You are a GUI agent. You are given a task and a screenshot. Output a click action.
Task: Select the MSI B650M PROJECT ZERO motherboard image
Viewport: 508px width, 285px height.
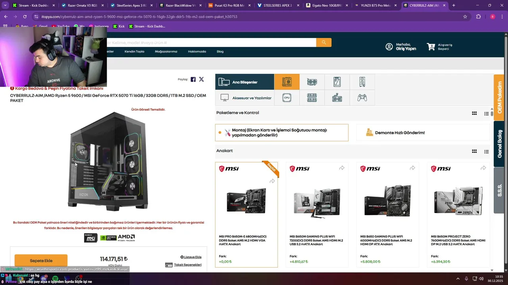(458, 201)
